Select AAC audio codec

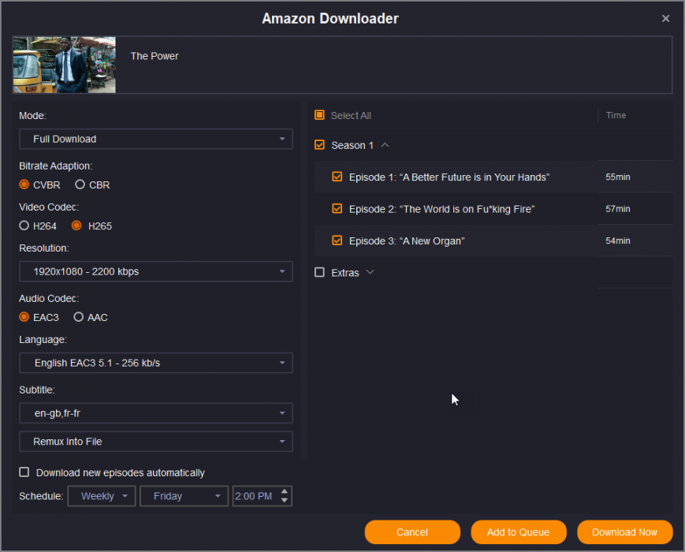coord(91,317)
